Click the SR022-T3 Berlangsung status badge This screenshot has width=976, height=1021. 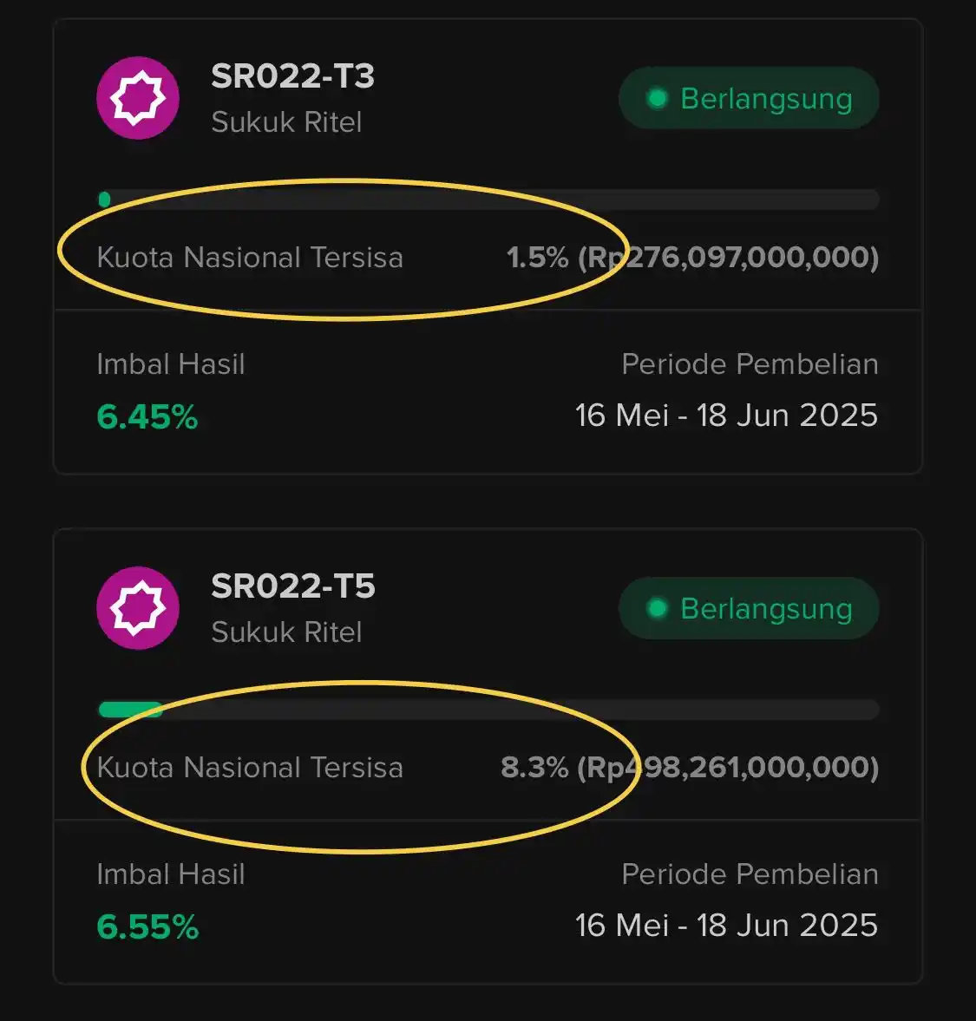[x=749, y=98]
